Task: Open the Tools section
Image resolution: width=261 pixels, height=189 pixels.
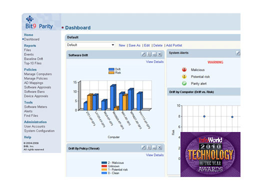Action: pos(28,102)
